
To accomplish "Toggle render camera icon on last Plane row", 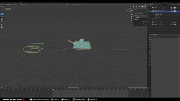I will pos(176,24).
